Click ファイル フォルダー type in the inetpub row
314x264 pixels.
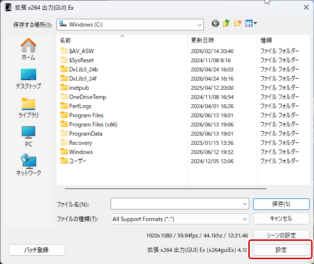[279, 88]
